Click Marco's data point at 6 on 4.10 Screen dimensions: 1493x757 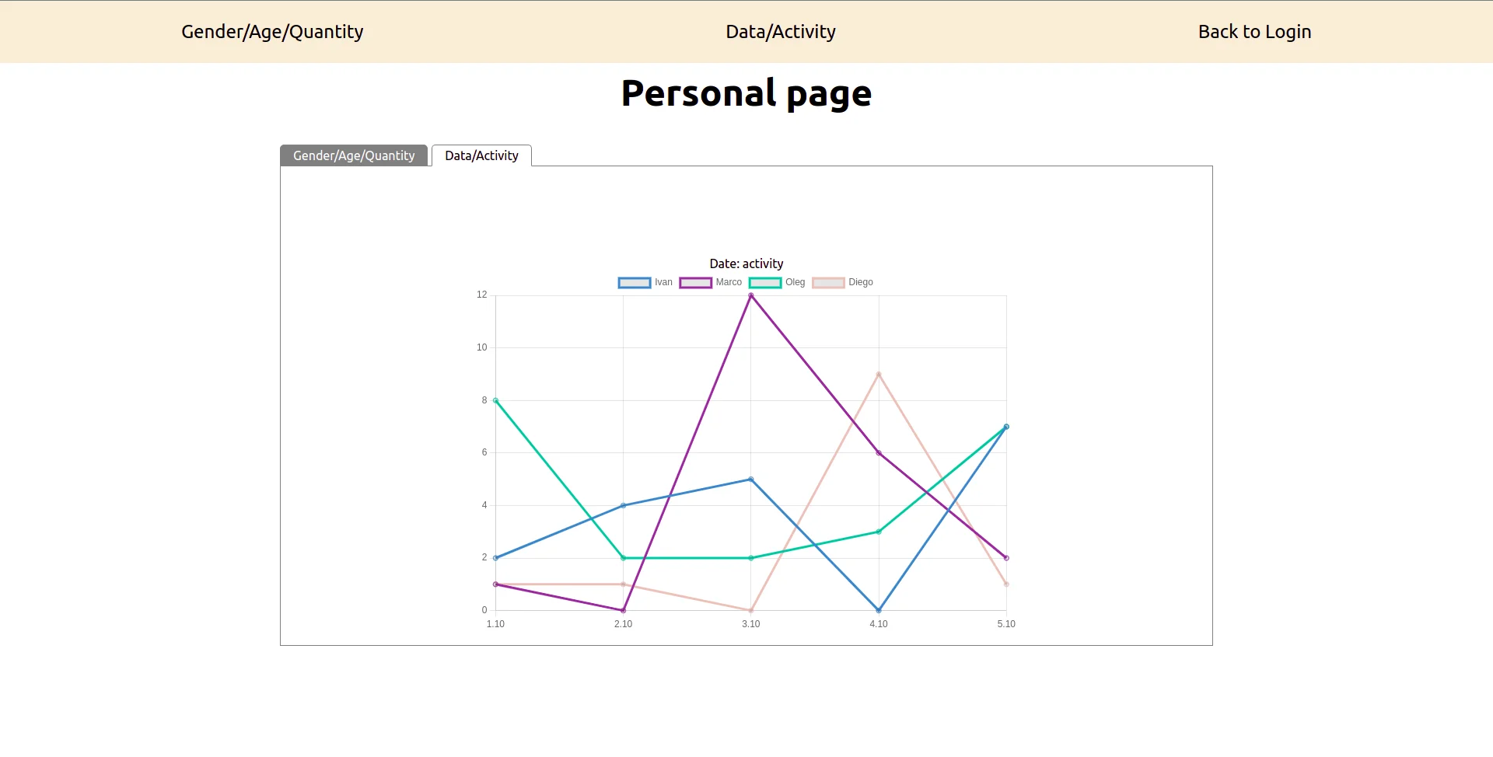(879, 453)
